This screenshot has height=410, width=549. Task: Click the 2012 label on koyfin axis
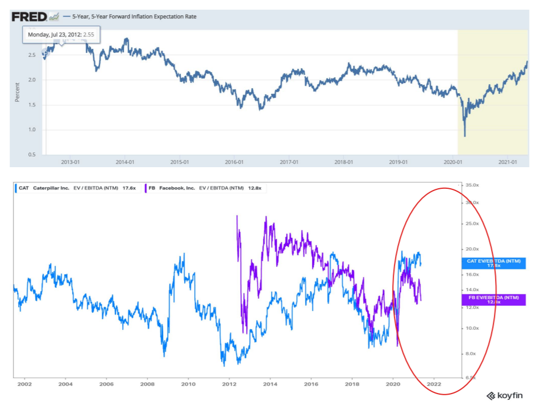229,384
